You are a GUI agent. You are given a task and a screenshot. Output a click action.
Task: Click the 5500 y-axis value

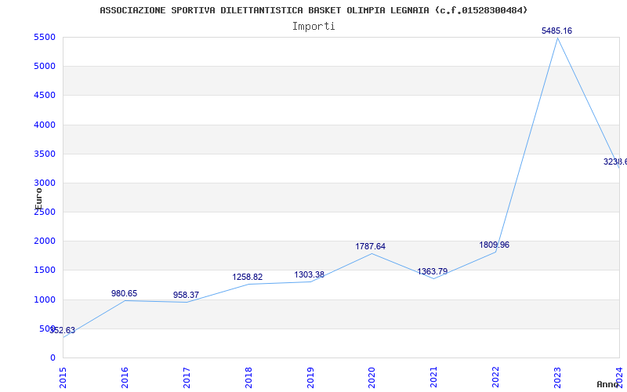[45, 37]
